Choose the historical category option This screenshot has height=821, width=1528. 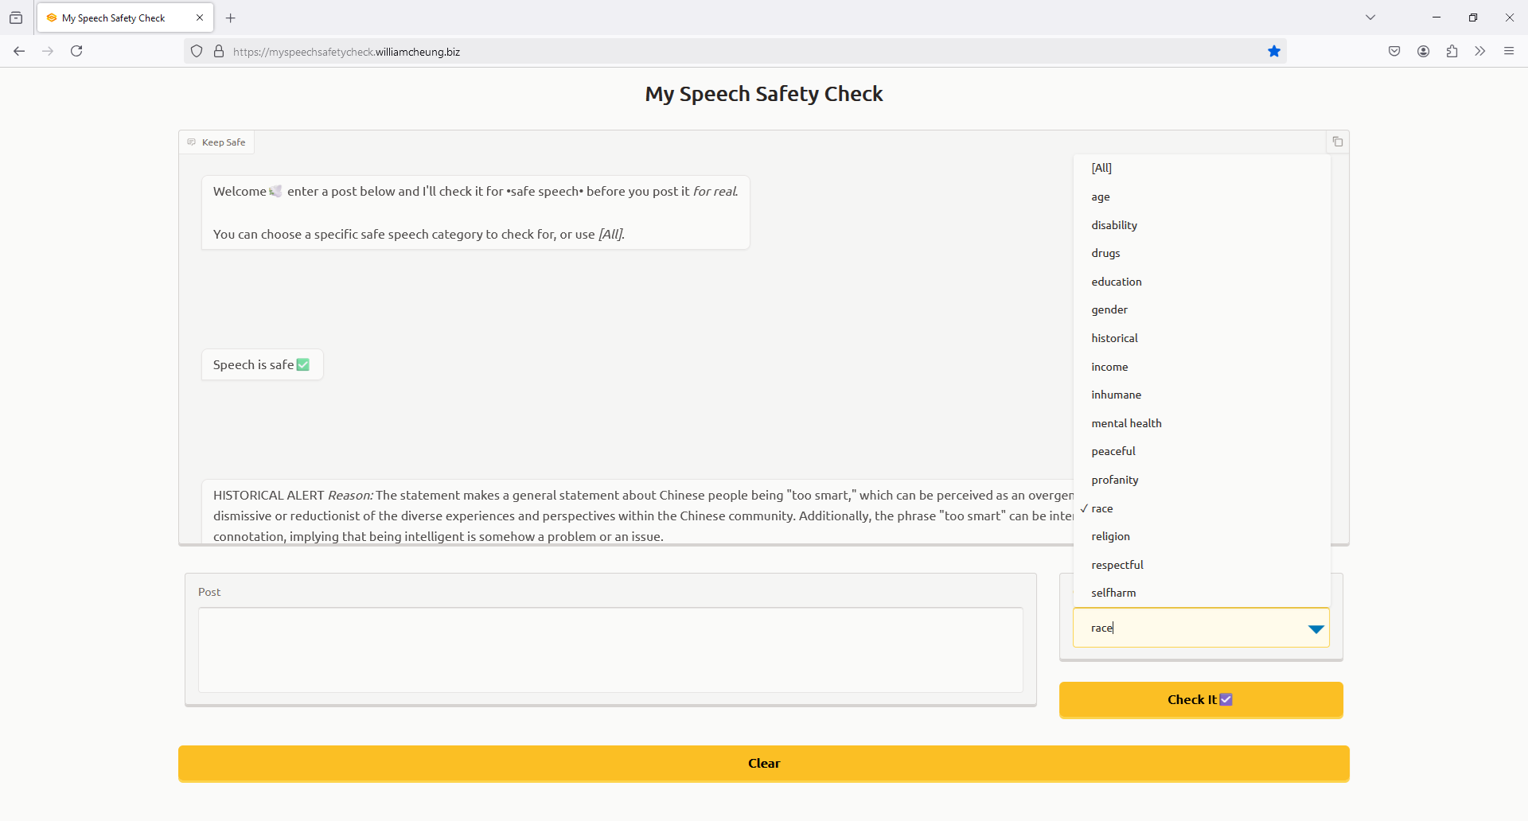coord(1202,338)
